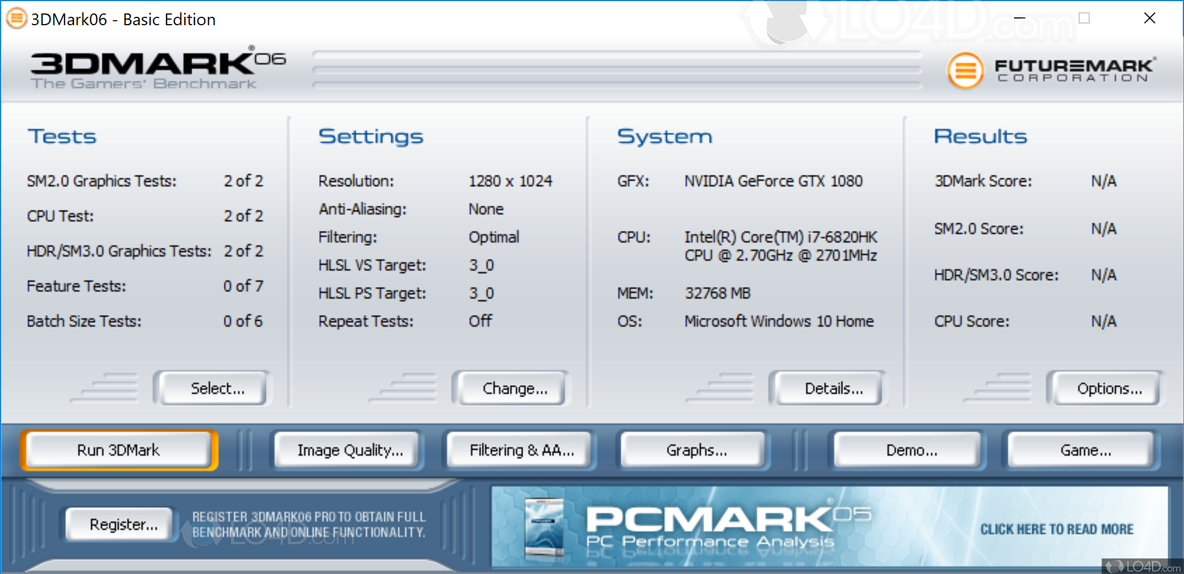
Task: Click the '32768 MB' memory value
Action: [717, 293]
